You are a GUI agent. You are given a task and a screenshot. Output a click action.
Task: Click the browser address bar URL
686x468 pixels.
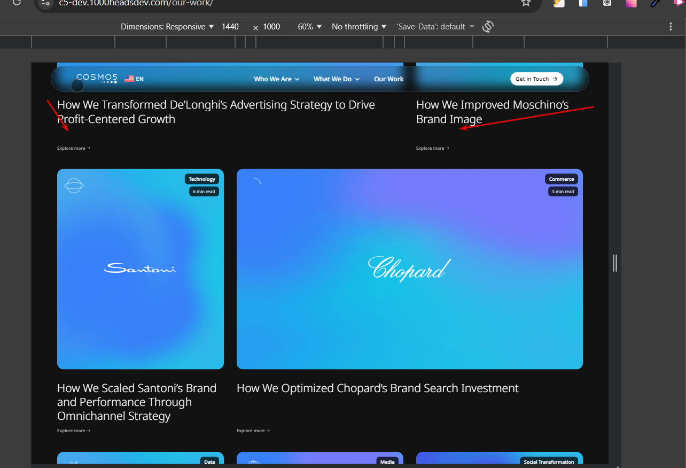(136, 3)
